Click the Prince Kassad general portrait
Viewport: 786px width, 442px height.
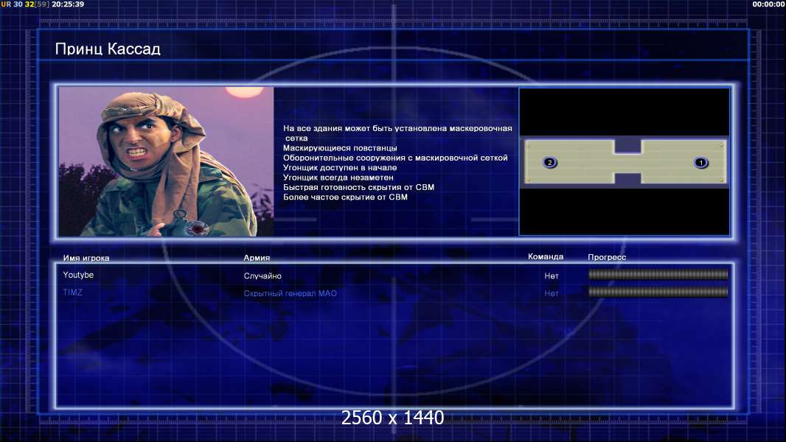[167, 161]
